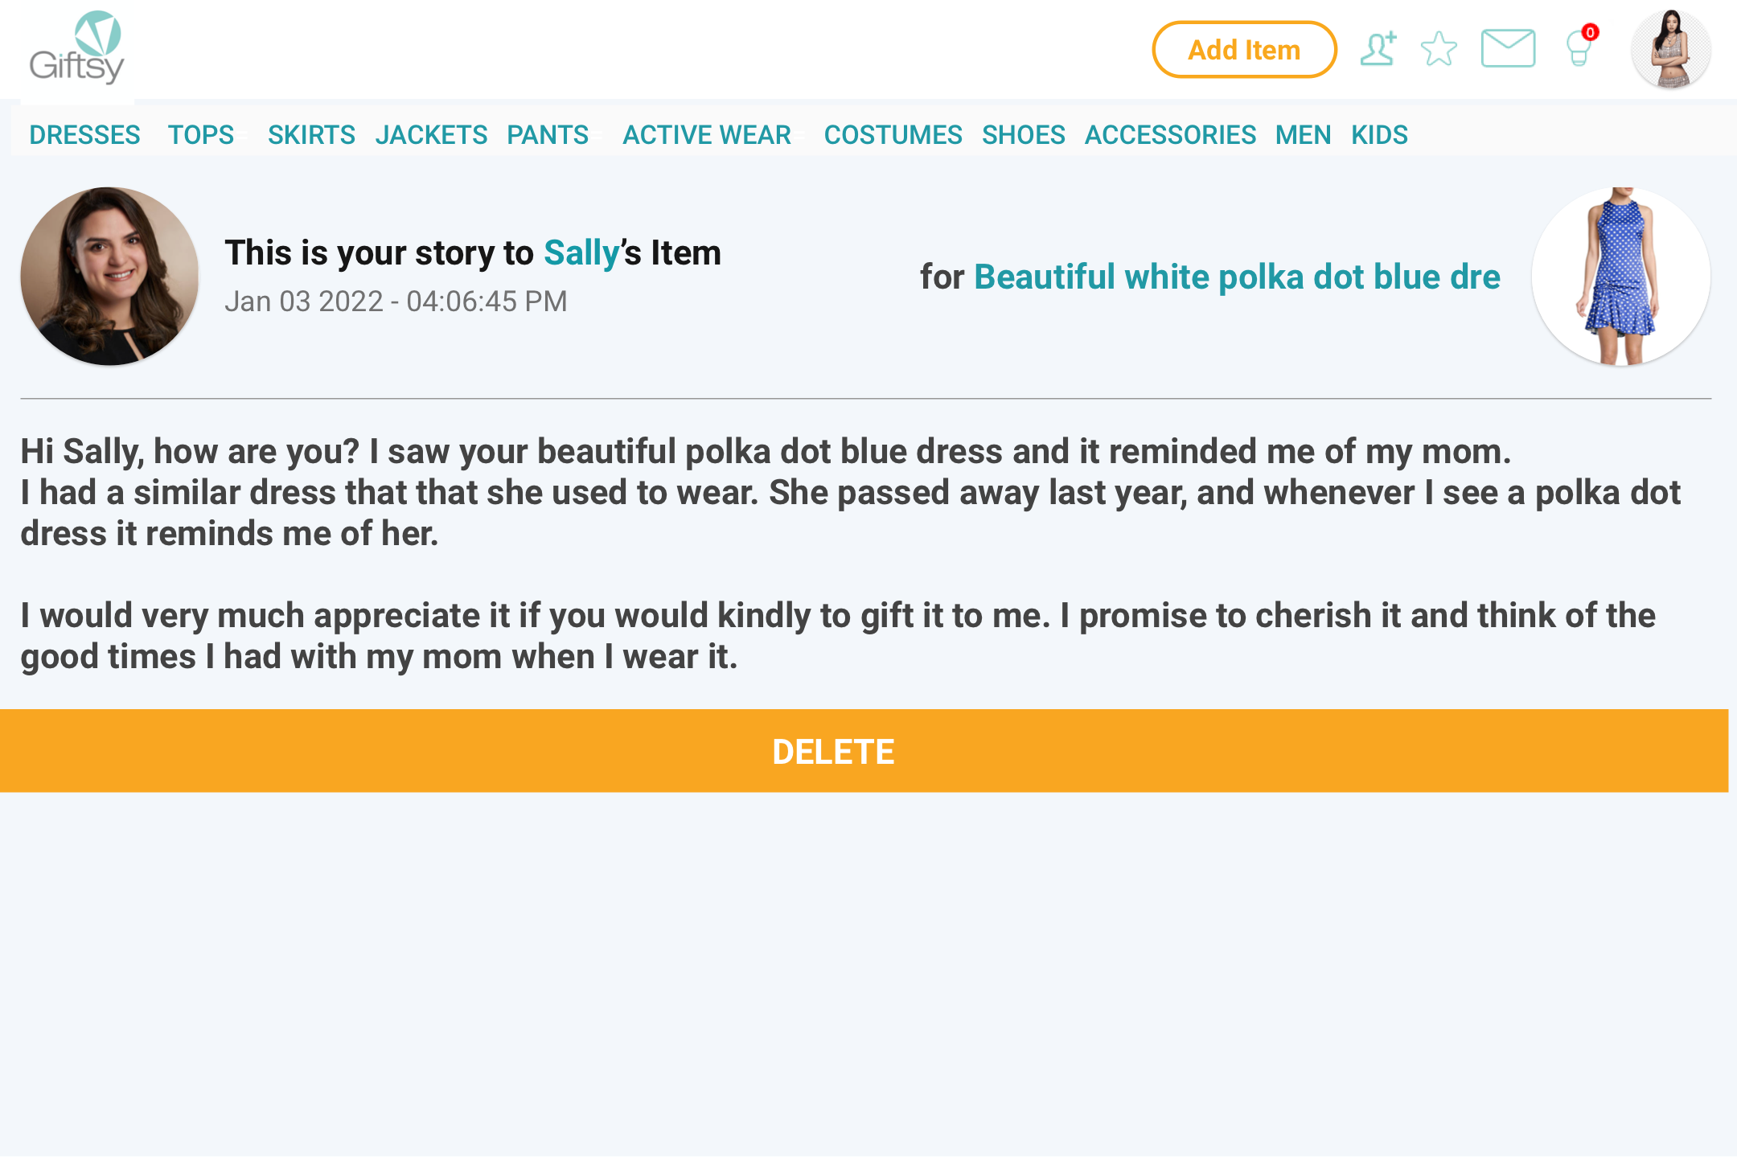Viewport: 1737px width, 1157px height.
Task: Click the Add Item button
Action: pos(1244,49)
